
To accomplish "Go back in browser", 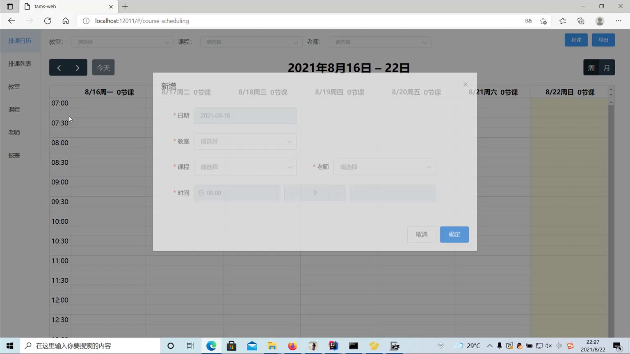I will (11, 21).
